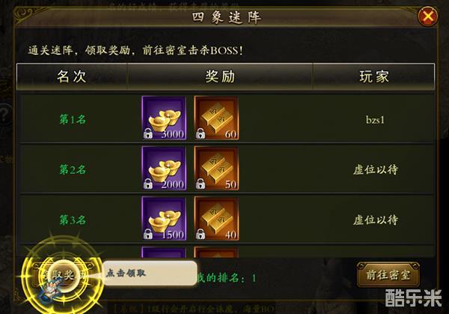Tap the 点击领取 tooltip bubble
Viewport: 449px width, 314px height.
(150, 273)
